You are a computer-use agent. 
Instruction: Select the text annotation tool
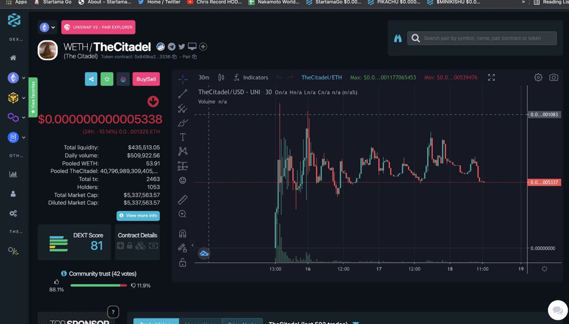[x=183, y=137]
